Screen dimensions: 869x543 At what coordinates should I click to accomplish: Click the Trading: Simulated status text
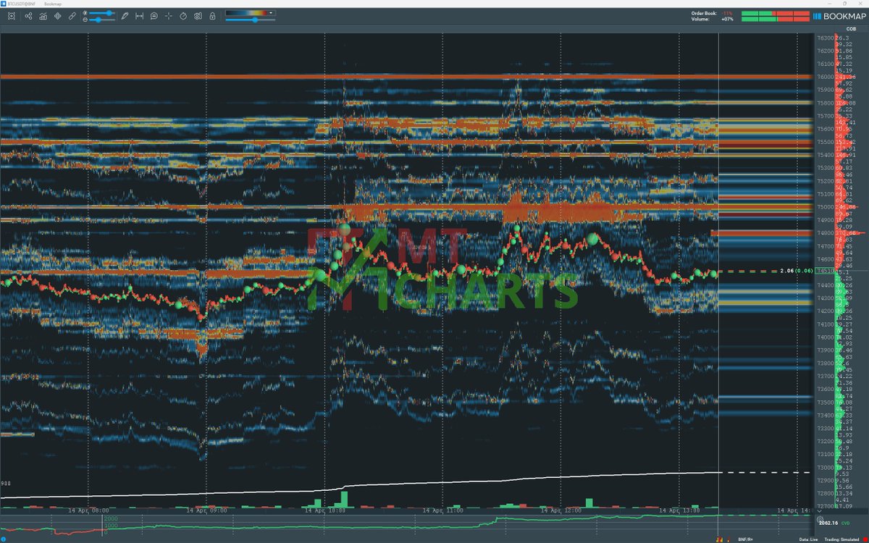point(842,539)
